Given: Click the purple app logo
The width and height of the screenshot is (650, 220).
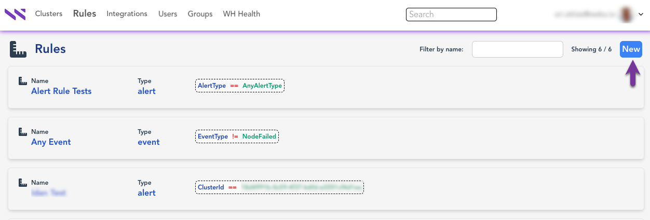Looking at the screenshot, I should point(15,14).
